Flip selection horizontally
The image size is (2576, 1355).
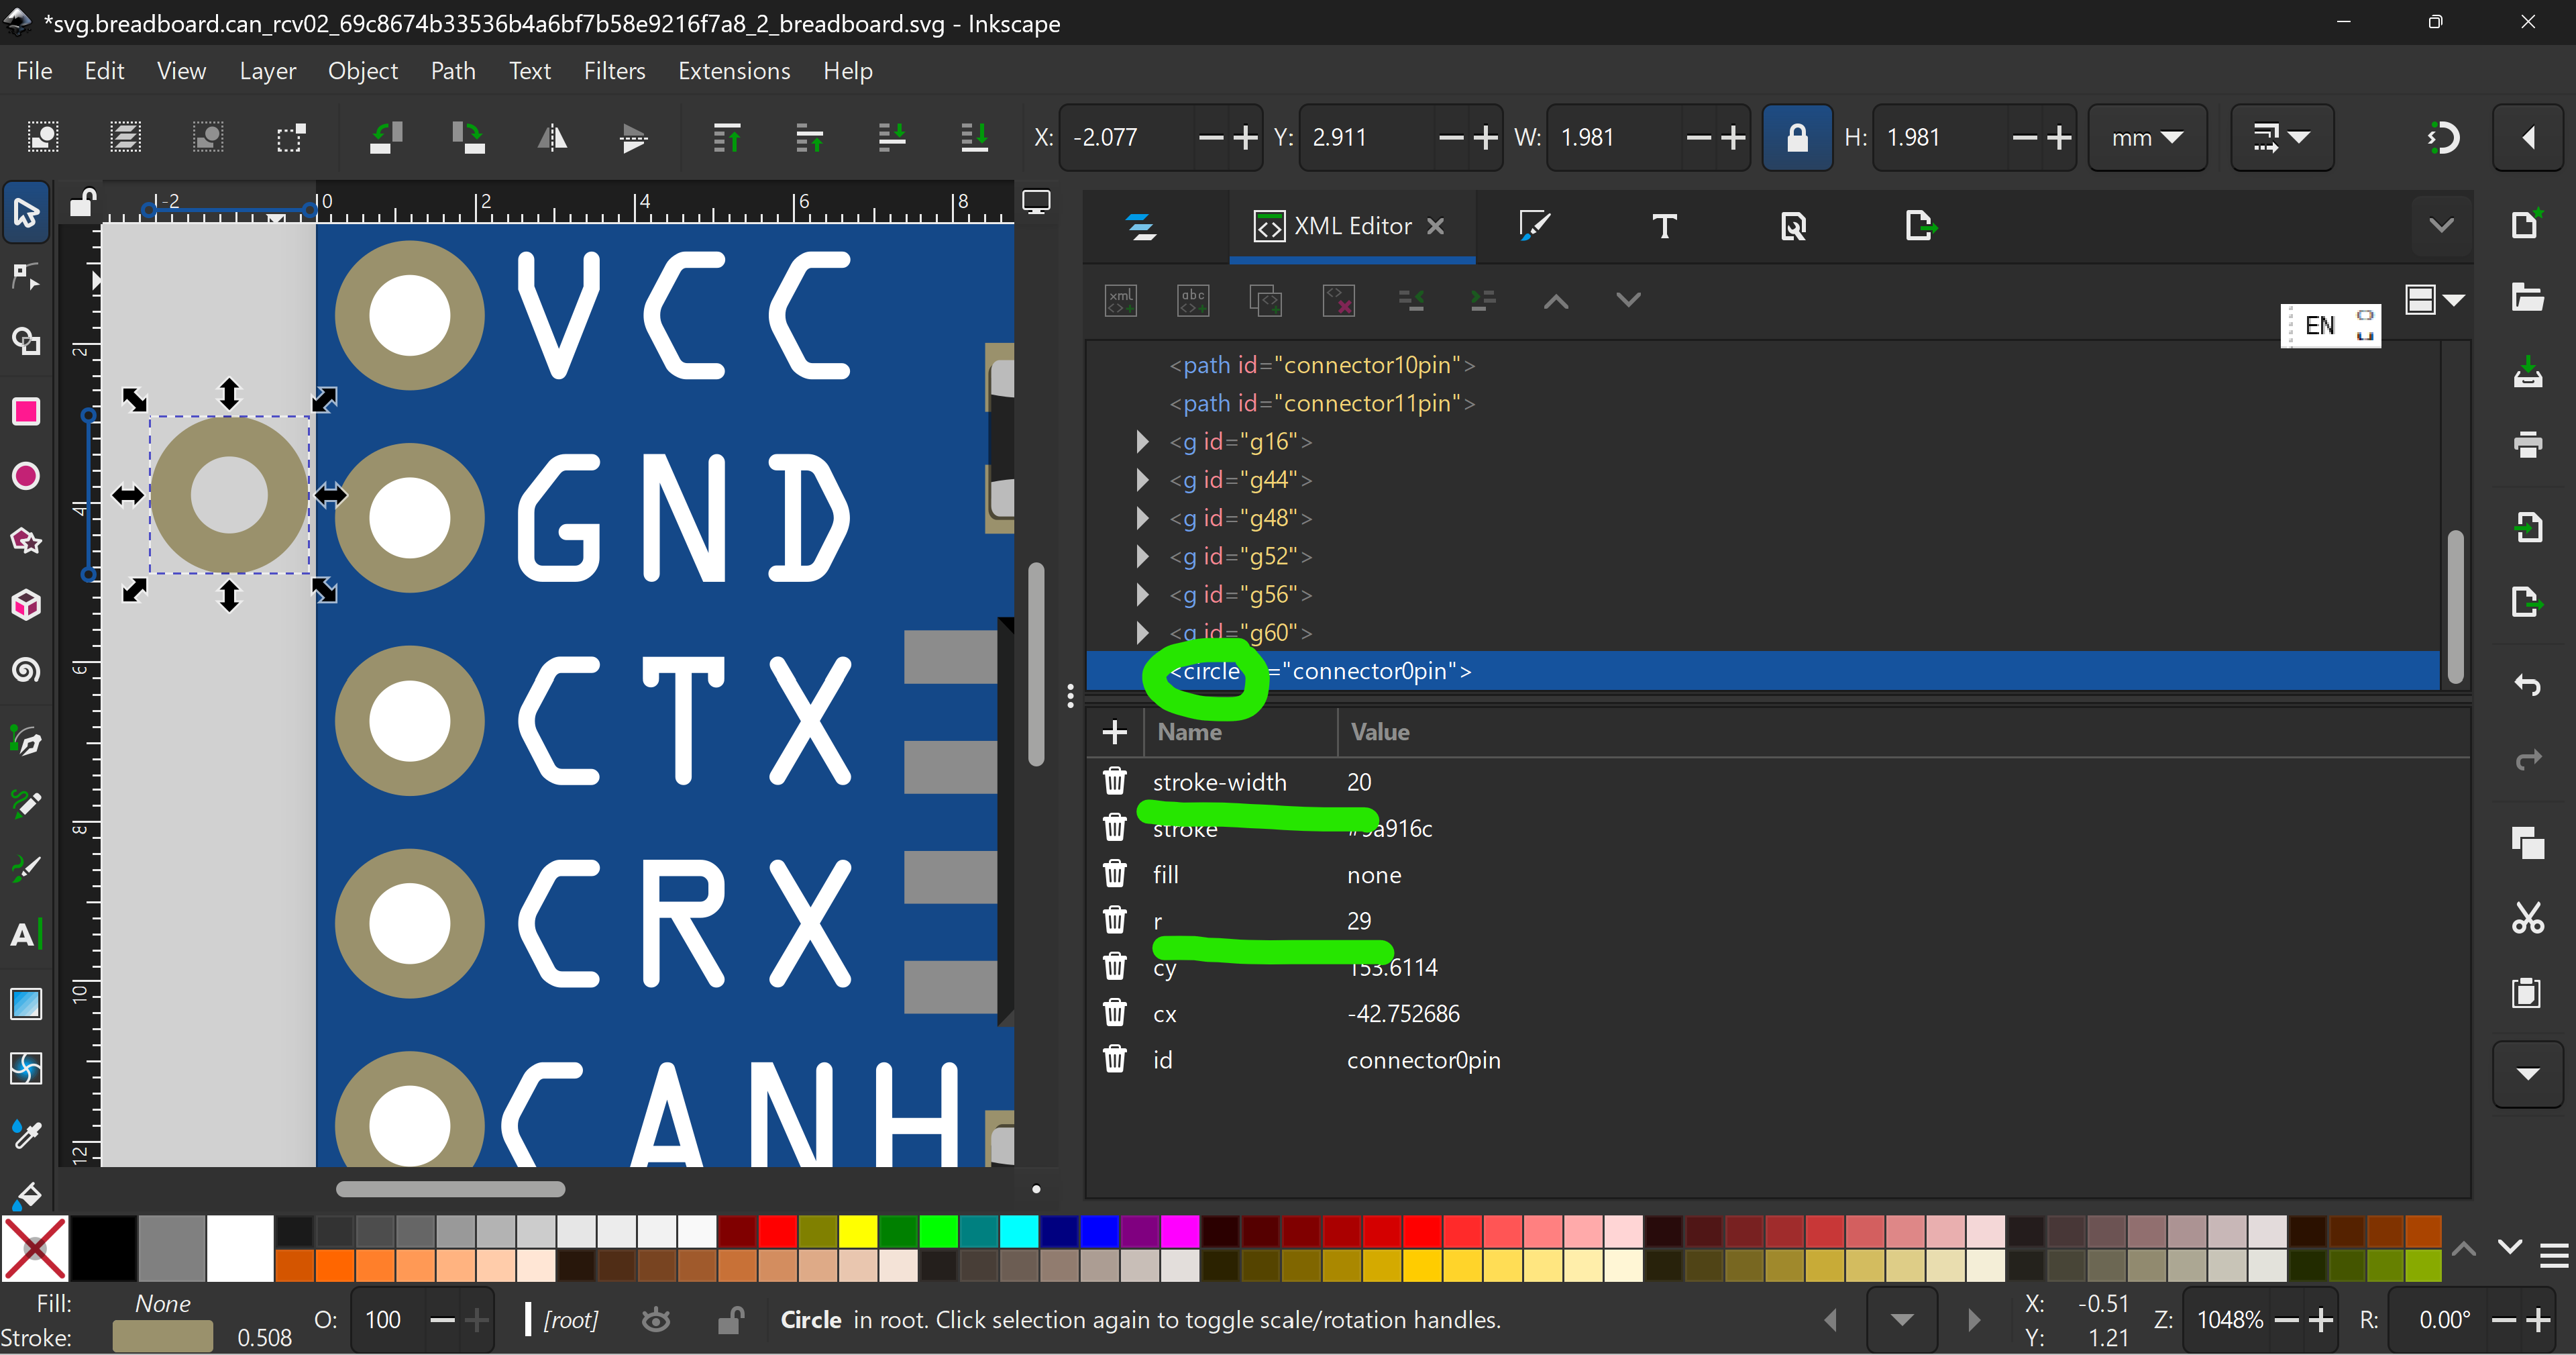coord(551,137)
